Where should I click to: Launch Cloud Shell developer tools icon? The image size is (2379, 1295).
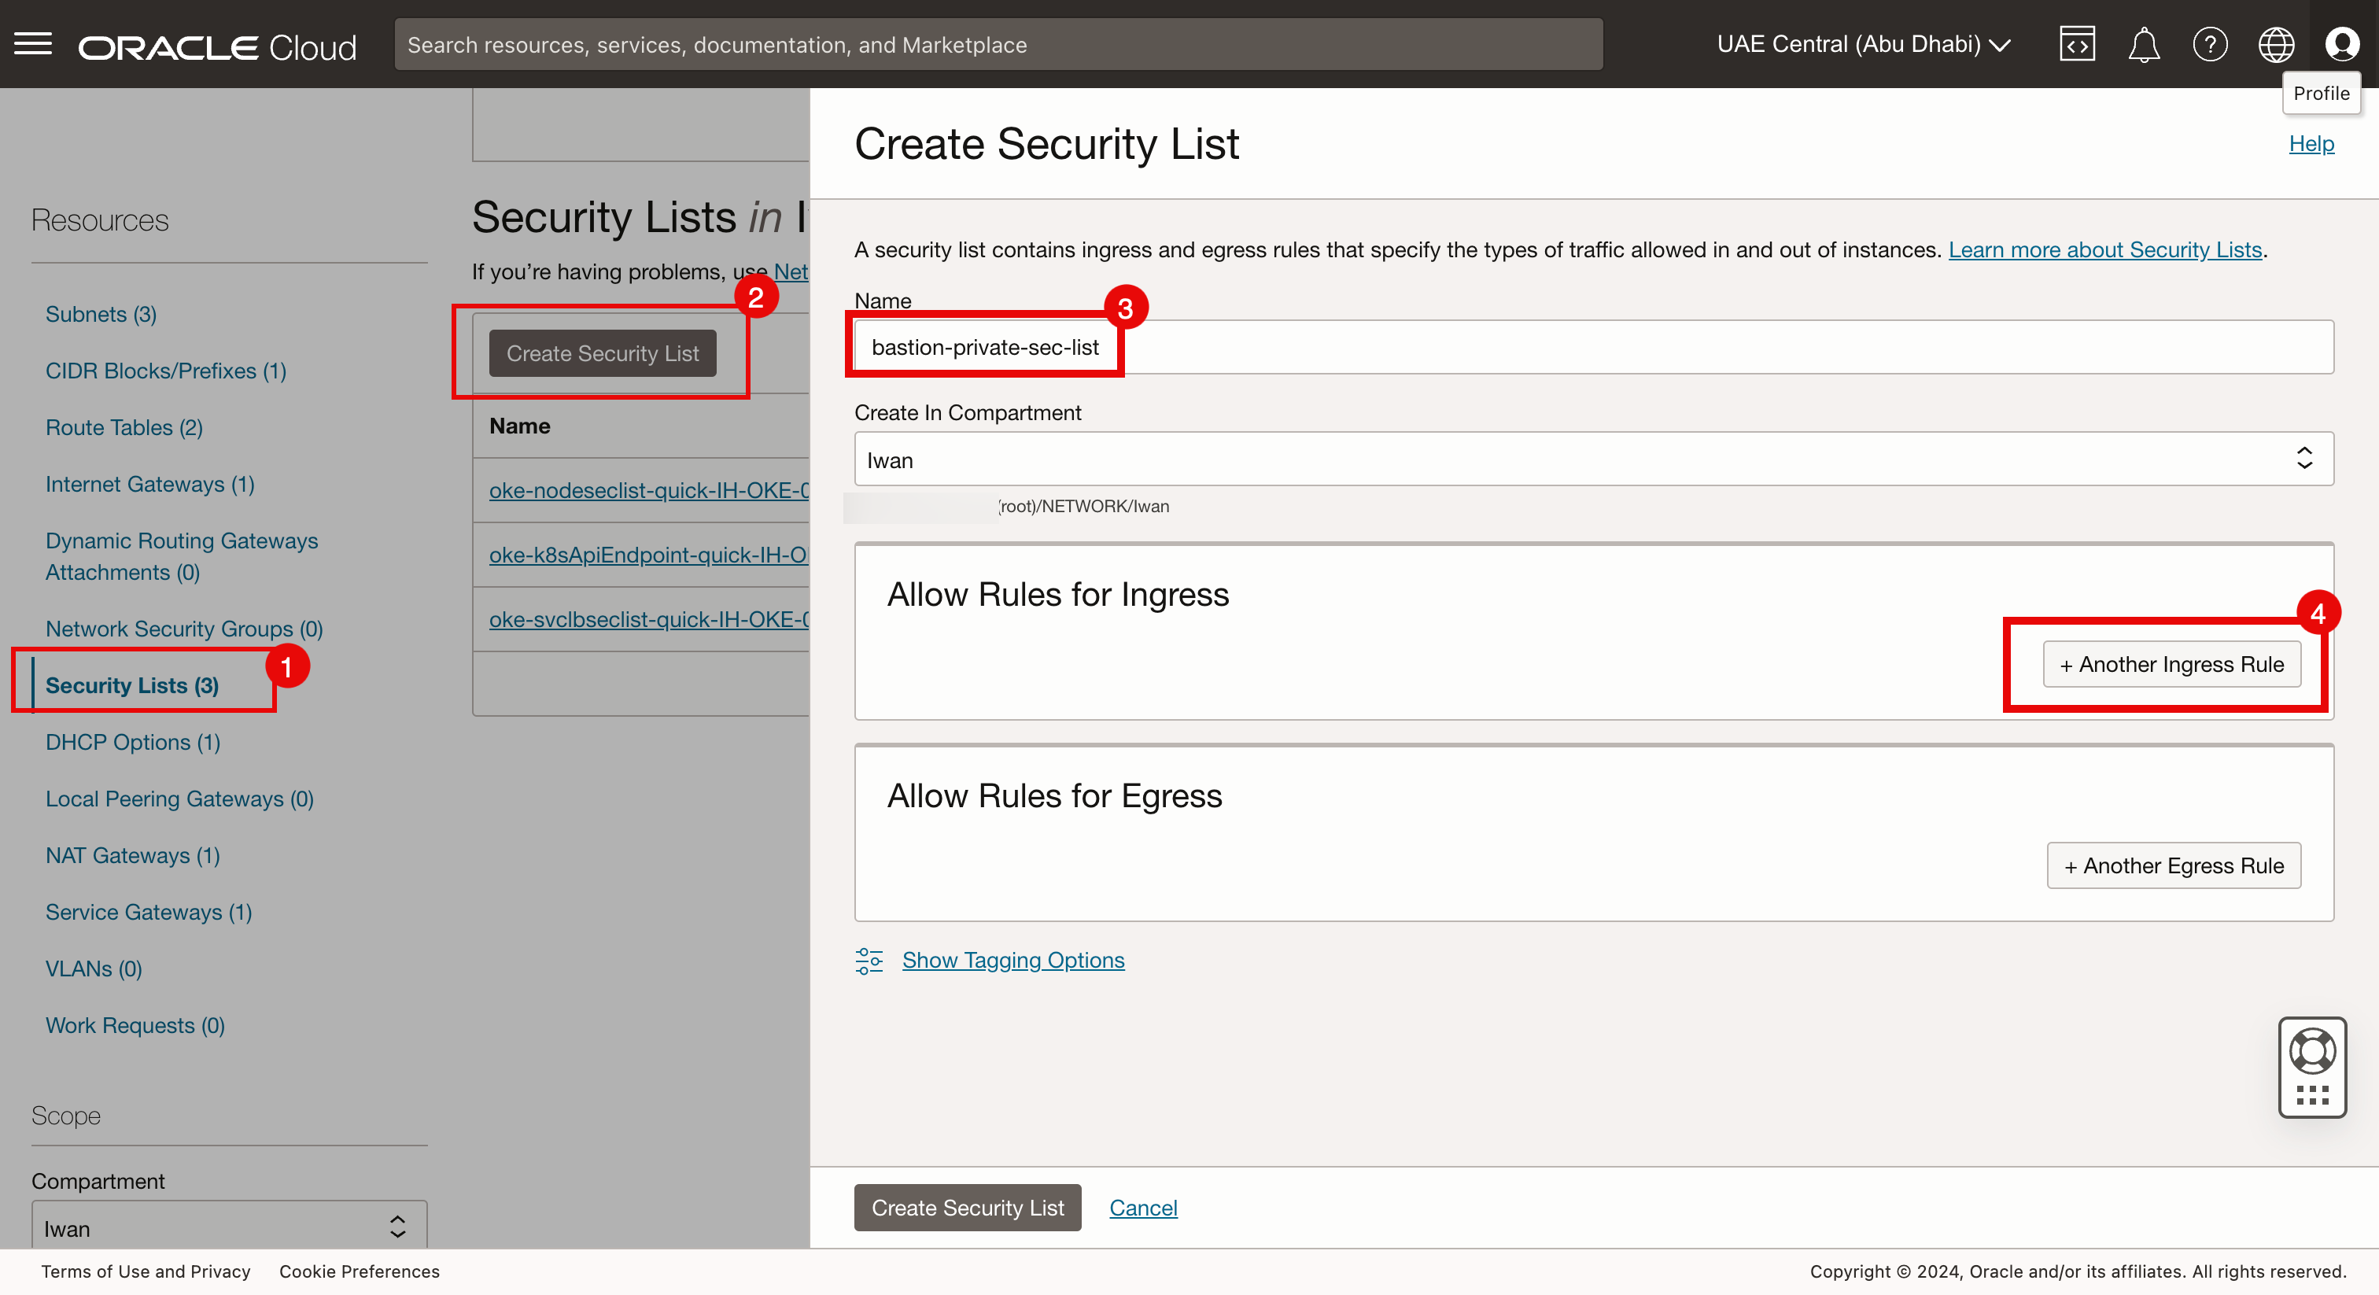(x=2077, y=44)
